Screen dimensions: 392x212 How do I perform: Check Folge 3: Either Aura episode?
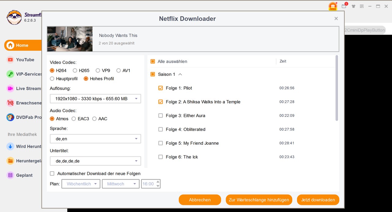[x=160, y=116]
